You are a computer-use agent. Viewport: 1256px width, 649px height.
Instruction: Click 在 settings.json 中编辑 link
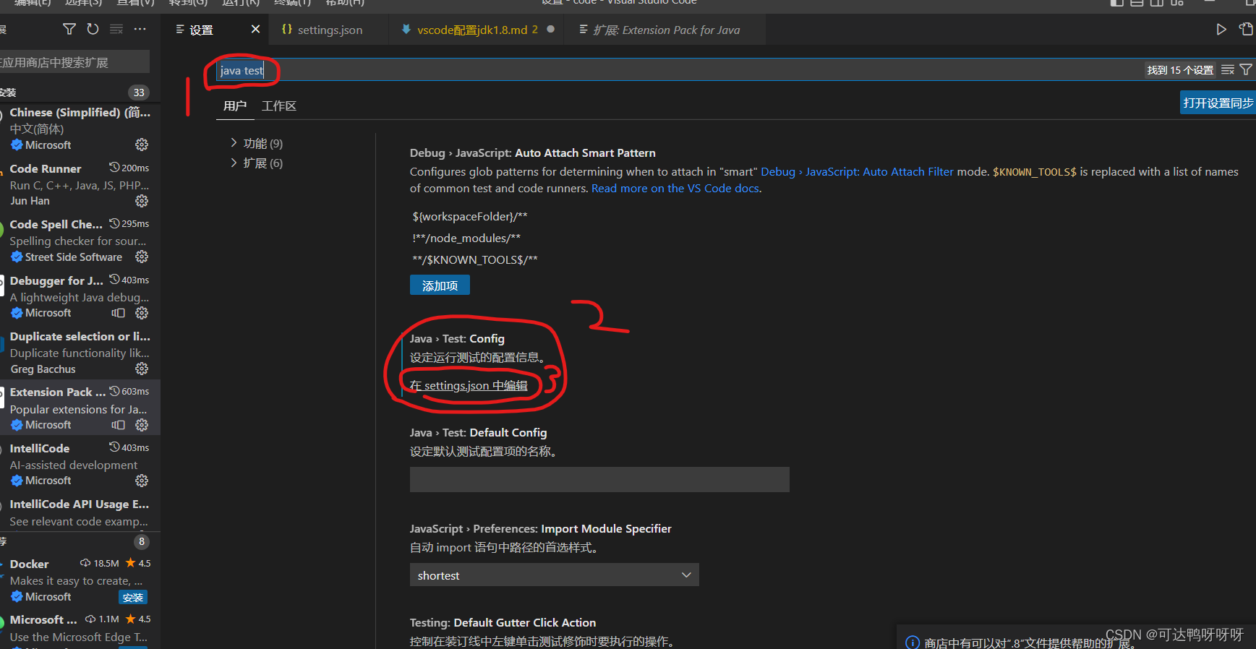pyautogui.click(x=469, y=385)
